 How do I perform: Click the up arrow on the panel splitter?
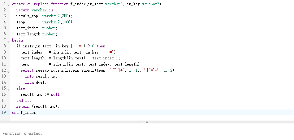[x=147, y=122]
